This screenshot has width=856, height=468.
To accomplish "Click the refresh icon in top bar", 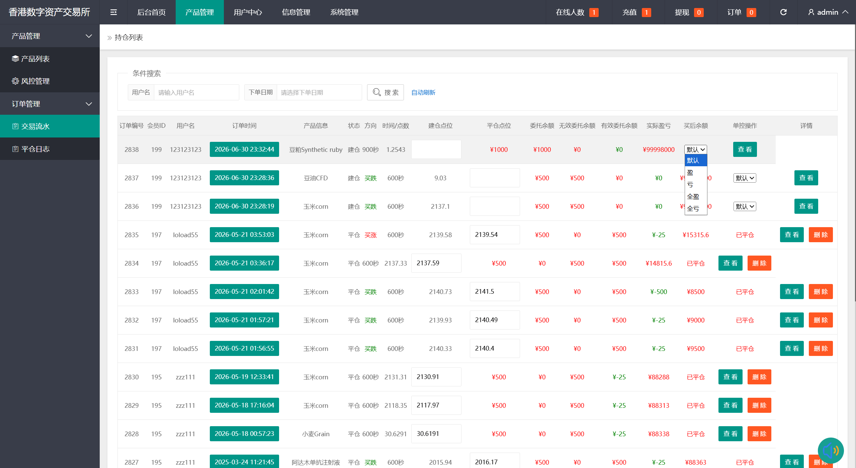I will (783, 12).
